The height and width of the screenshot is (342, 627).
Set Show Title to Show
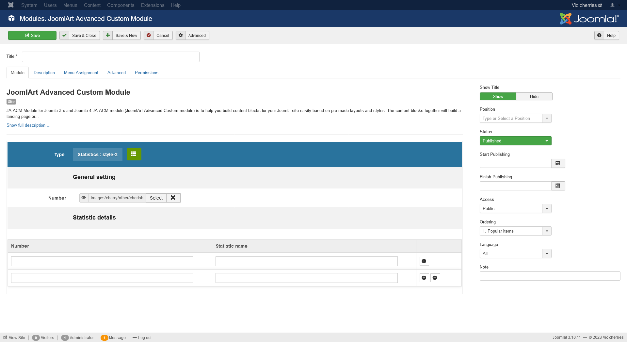tap(498, 96)
